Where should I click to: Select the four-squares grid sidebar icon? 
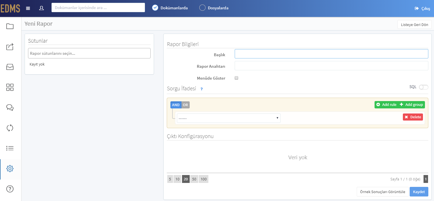(10, 87)
